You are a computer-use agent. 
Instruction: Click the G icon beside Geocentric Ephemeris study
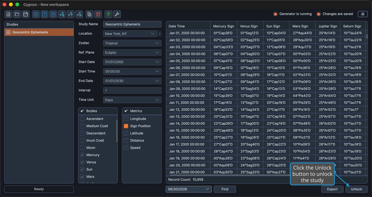click(8, 32)
